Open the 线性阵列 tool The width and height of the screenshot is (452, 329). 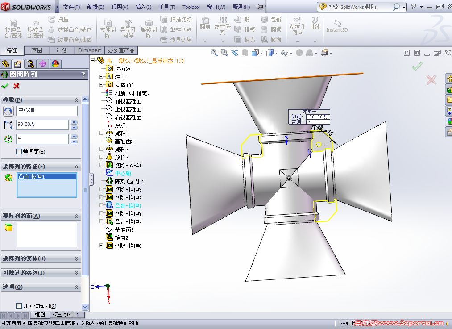pyautogui.click(x=223, y=28)
